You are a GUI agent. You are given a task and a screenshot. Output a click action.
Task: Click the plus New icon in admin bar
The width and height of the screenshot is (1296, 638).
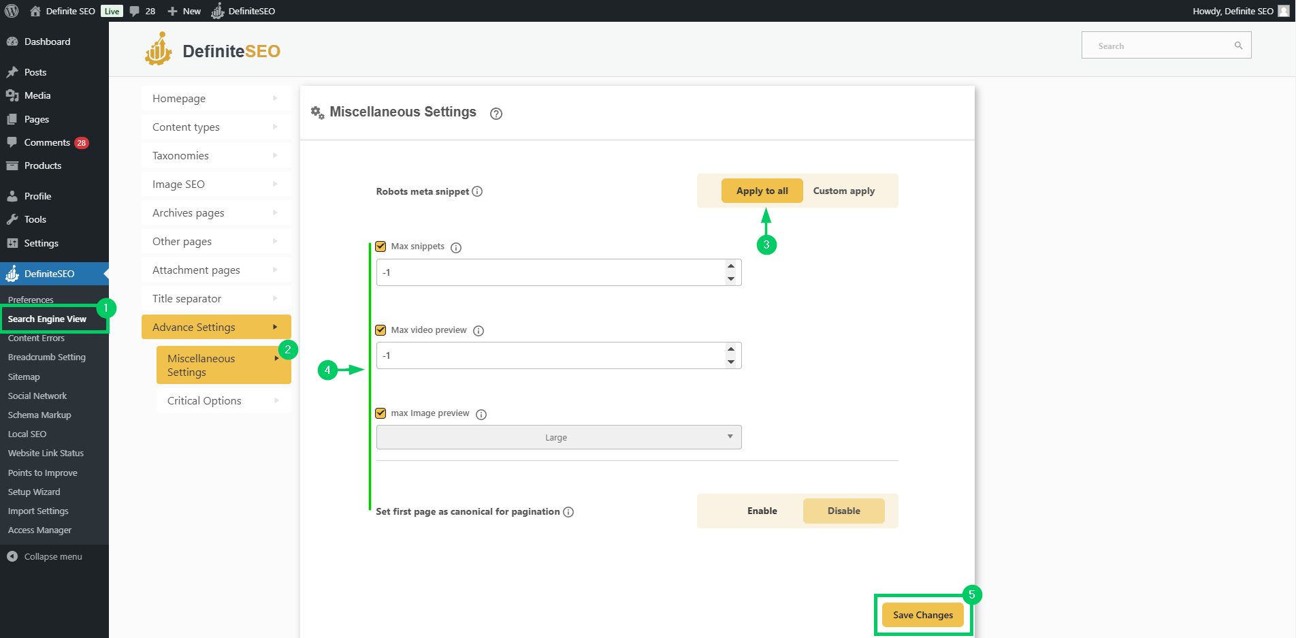pos(172,11)
